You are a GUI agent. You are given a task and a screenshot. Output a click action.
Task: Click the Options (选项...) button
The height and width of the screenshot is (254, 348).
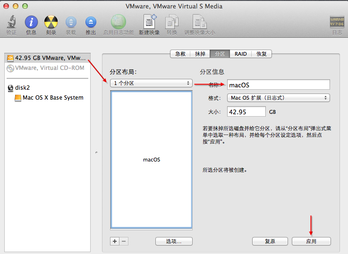pyautogui.click(x=174, y=241)
